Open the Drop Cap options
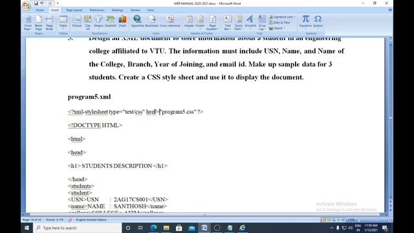This screenshot has width=414, height=233. coord(262,23)
